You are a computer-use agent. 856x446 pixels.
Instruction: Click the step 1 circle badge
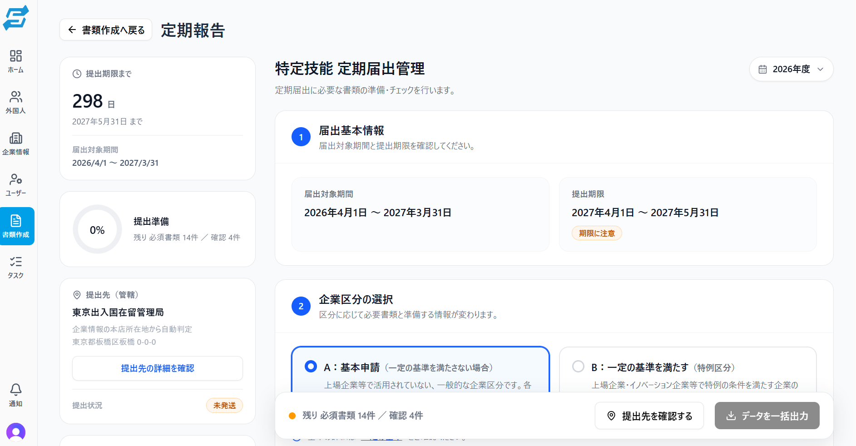[x=301, y=137]
